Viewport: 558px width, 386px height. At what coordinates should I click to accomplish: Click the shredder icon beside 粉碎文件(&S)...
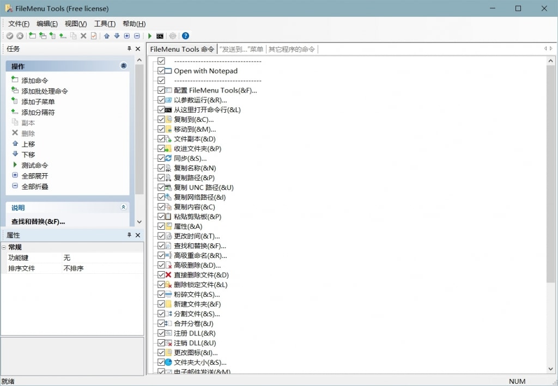[x=168, y=295]
